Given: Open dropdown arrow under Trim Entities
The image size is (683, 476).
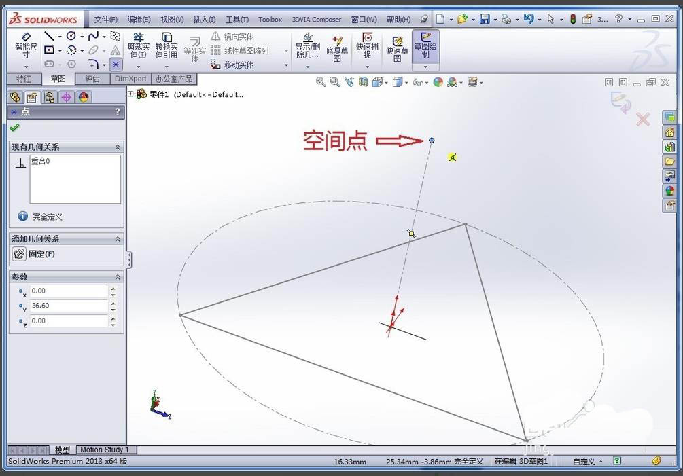Looking at the screenshot, I should [139, 67].
